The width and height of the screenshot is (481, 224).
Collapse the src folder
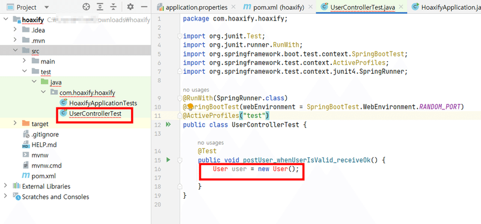[15, 50]
